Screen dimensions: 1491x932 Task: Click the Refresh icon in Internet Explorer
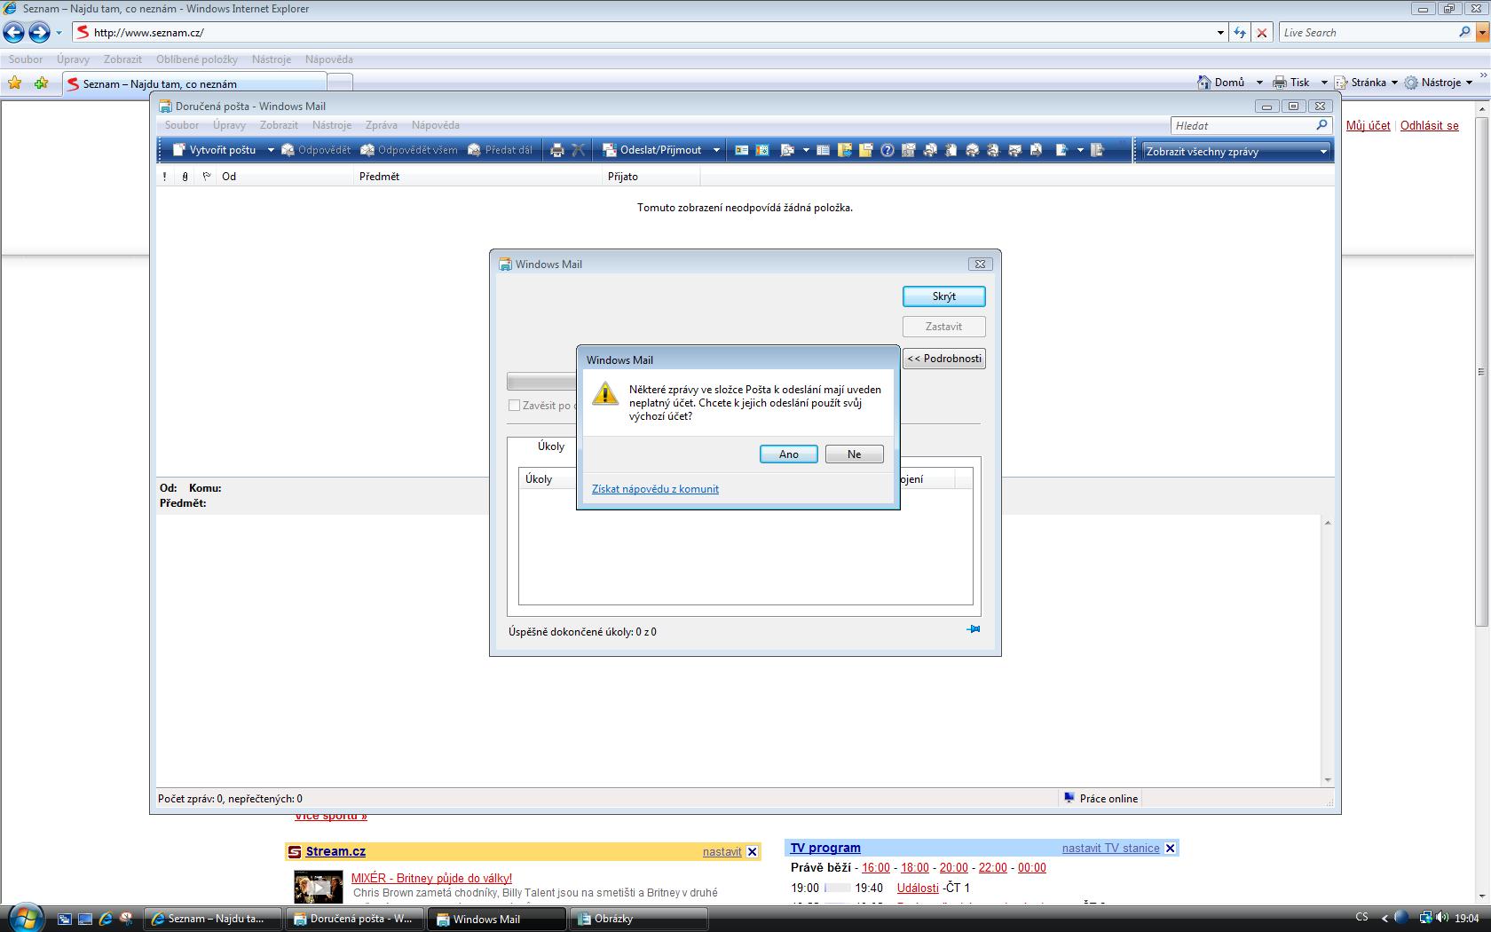click(x=1240, y=33)
